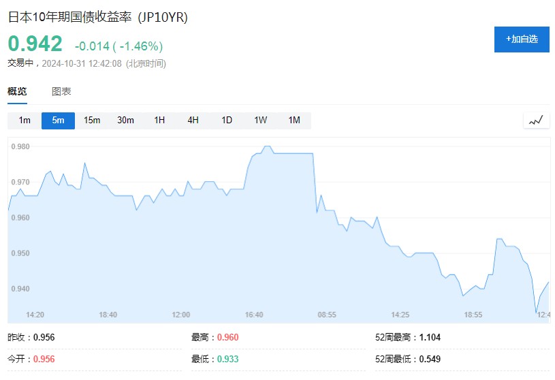Choose the 30m interval
This screenshot has width=555, height=380.
125,121
